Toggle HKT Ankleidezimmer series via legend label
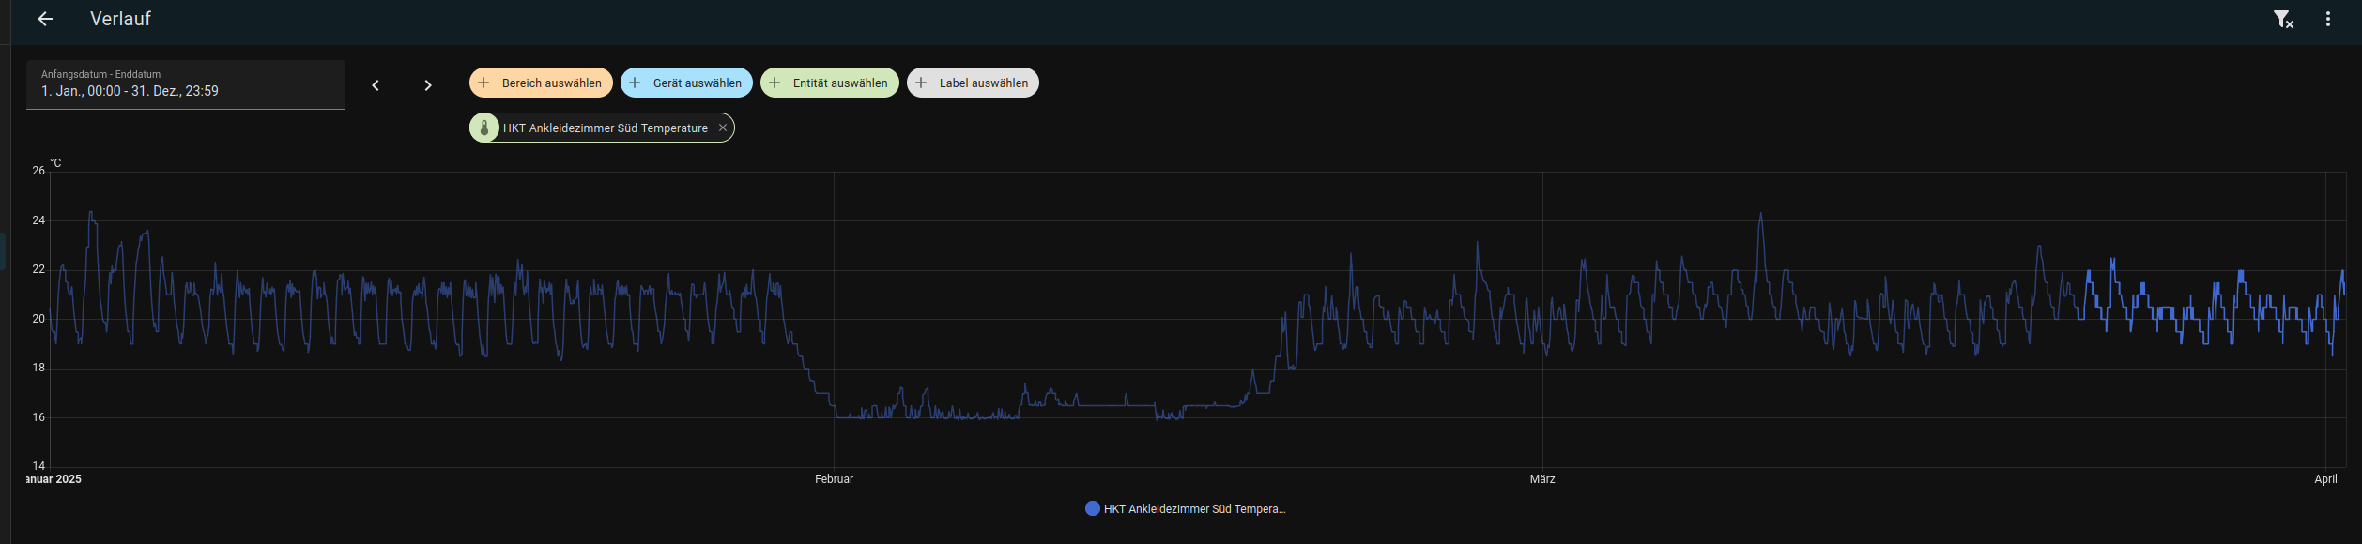 pyautogui.click(x=1194, y=509)
